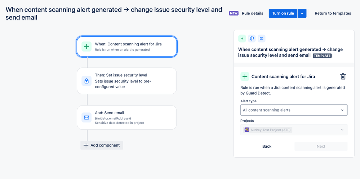Click the large plus icon beside Content scanning alert heading

click(x=245, y=76)
